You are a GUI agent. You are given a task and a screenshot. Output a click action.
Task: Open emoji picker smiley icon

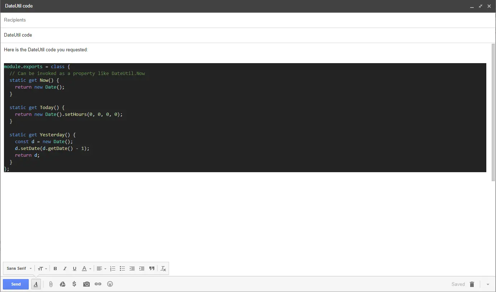coord(110,284)
